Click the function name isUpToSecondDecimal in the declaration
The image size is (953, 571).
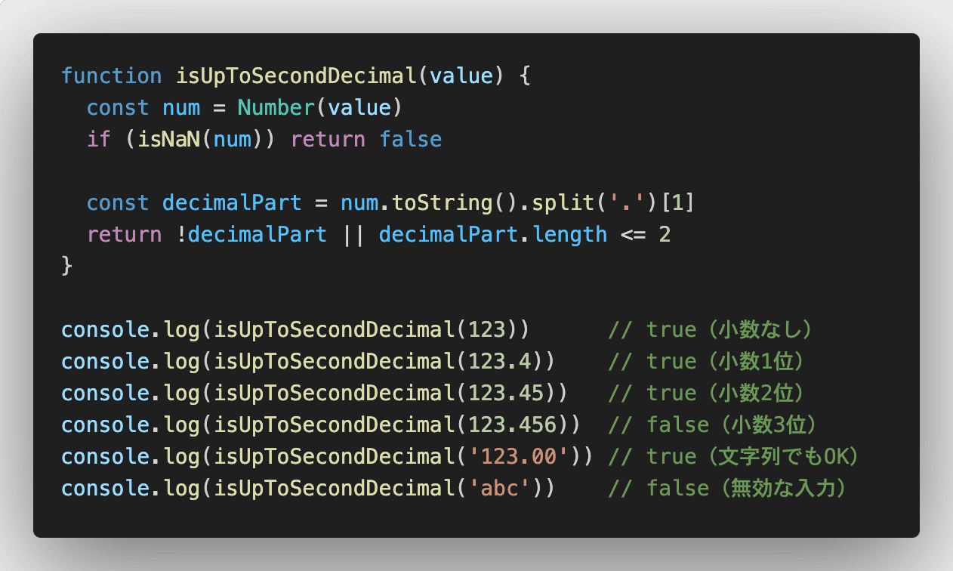(x=296, y=76)
